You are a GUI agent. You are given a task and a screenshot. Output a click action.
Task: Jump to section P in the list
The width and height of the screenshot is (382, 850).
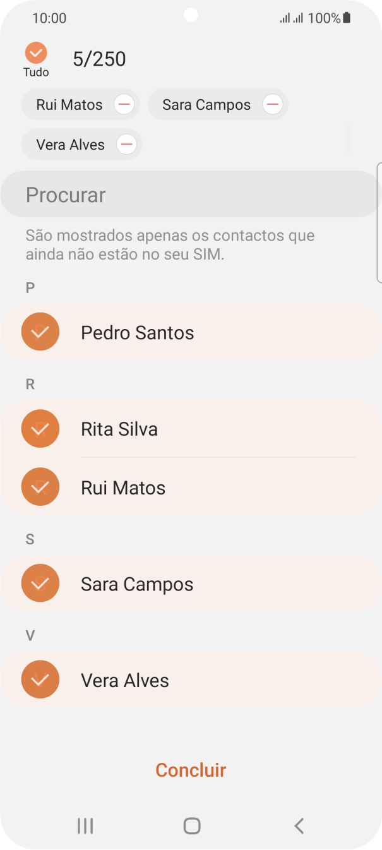coord(29,288)
